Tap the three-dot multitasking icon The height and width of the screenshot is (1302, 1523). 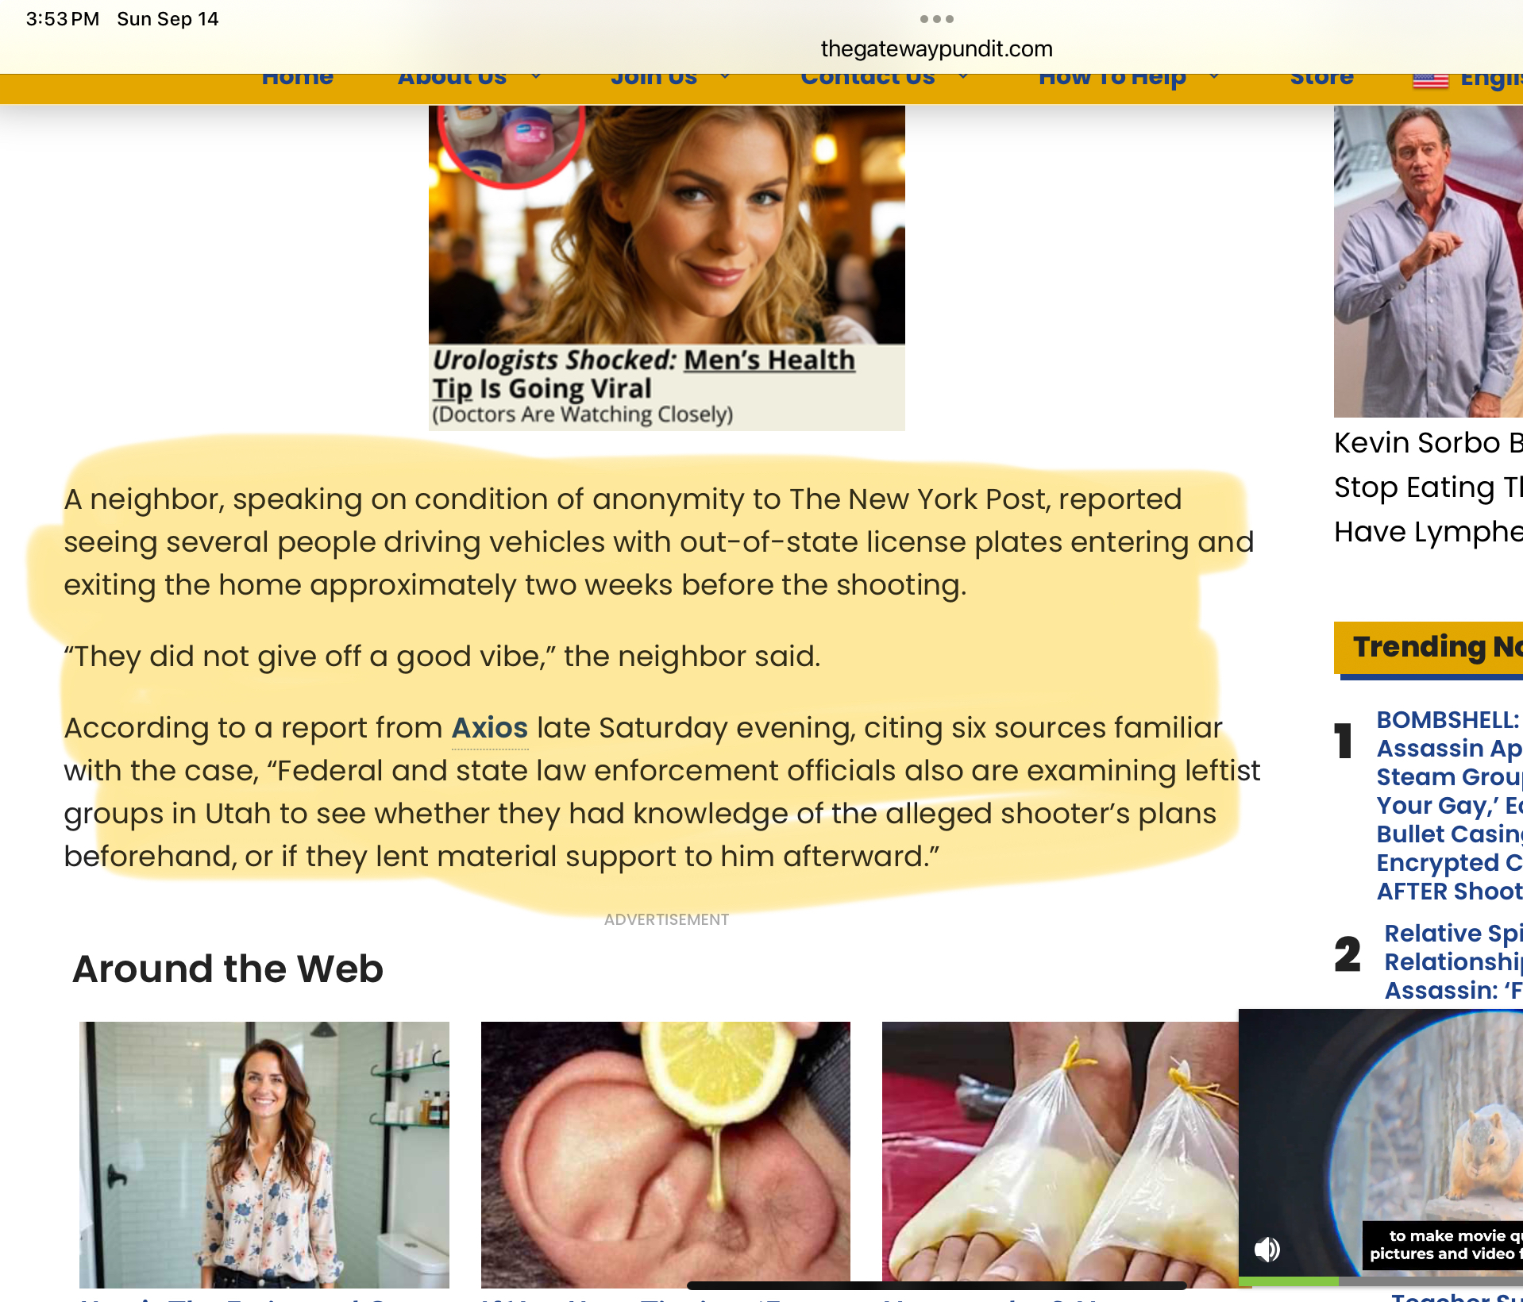pos(936,18)
